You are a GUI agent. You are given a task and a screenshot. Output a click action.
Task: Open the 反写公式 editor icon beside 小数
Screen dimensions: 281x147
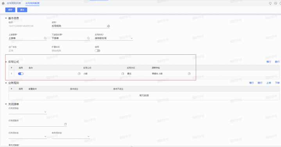click(x=123, y=73)
